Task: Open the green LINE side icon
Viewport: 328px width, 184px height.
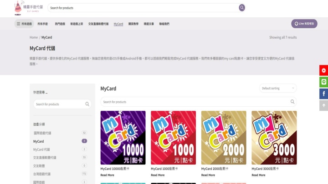Action: tap(323, 82)
